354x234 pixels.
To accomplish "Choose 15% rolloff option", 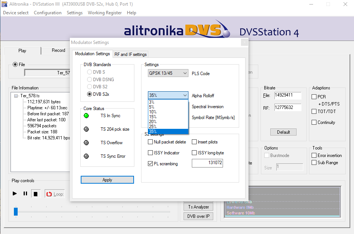I will tap(168, 117).
